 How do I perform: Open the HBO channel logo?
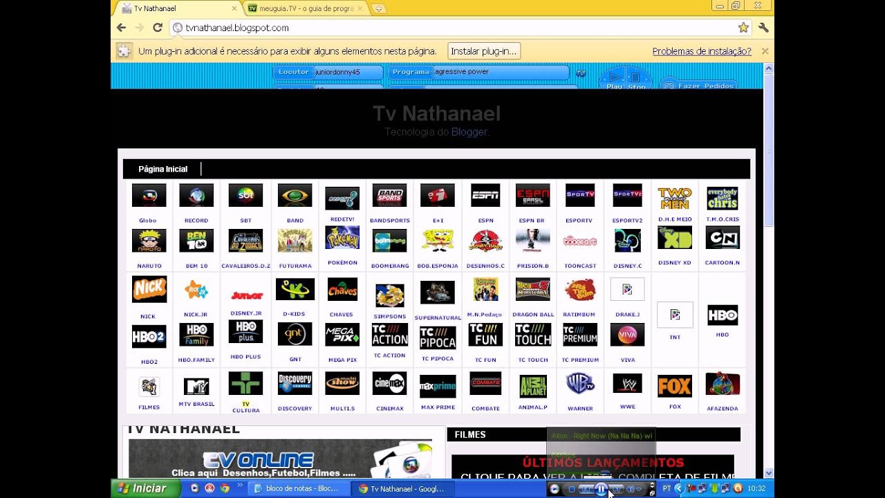(x=723, y=315)
